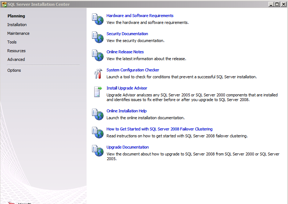Maximize the SQL Server Installation Center window

tap(277, 4)
